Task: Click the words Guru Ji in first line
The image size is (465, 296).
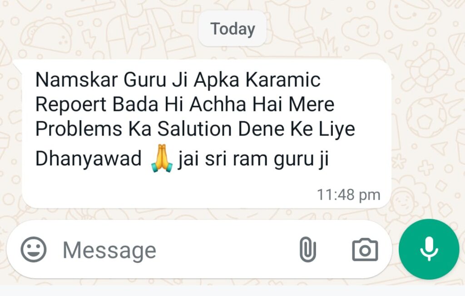Action: coord(156,80)
